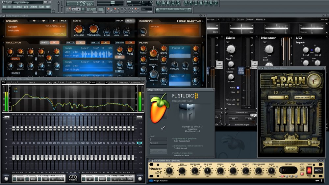Click the first icon of top-right toolbar group
This screenshot has height=185, width=329.
(158, 3)
